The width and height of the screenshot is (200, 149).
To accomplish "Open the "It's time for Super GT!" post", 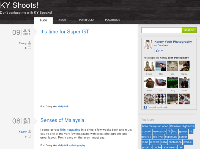I will 65,32.
